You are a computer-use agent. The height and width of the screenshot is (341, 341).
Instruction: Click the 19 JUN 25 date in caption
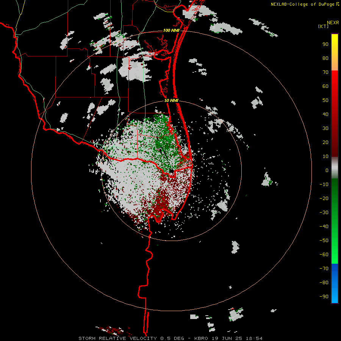tap(227, 338)
